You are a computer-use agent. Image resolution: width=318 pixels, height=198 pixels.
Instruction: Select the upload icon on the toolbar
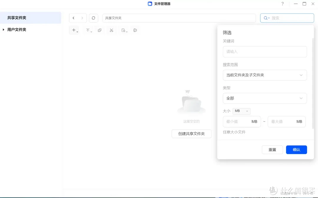coord(88,30)
